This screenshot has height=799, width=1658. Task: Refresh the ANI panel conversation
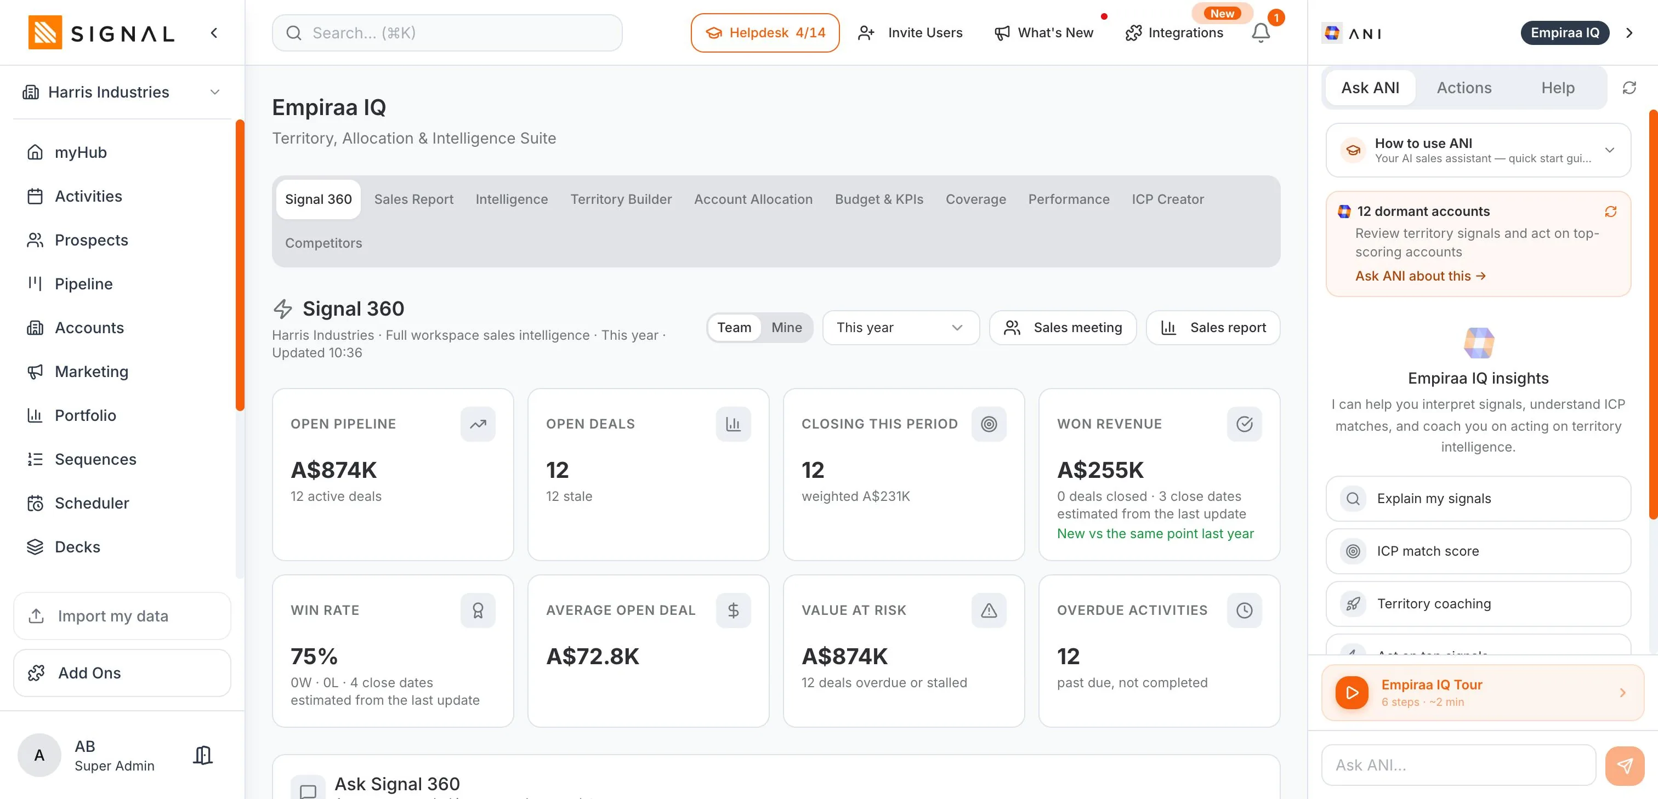pos(1629,88)
